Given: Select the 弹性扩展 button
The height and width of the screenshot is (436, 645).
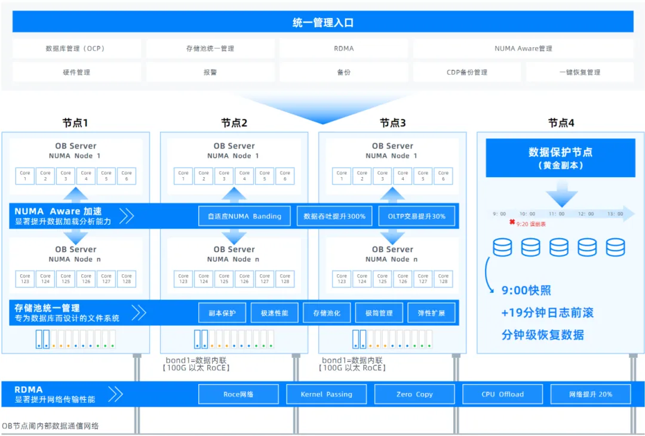Looking at the screenshot, I should 431,313.
